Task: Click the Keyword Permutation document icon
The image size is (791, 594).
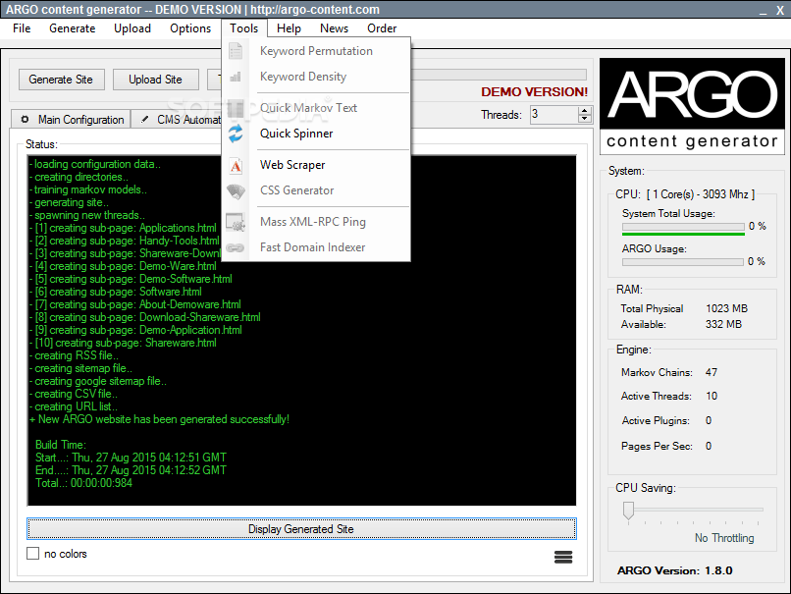Action: tap(236, 51)
